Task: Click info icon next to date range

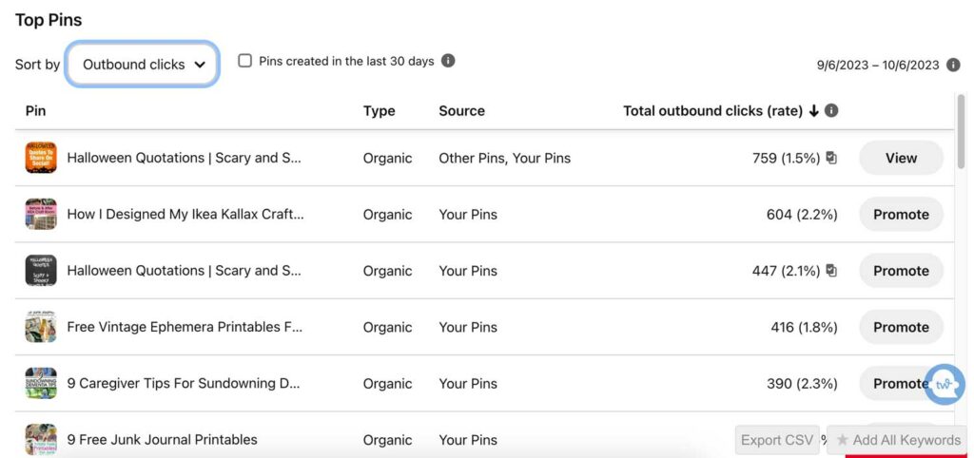Action: coord(953,65)
